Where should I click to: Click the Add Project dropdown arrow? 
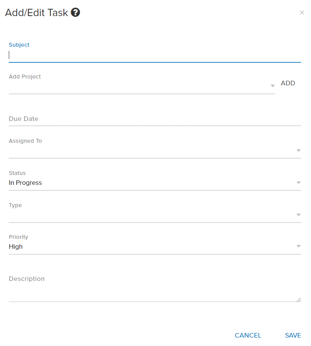(x=272, y=86)
